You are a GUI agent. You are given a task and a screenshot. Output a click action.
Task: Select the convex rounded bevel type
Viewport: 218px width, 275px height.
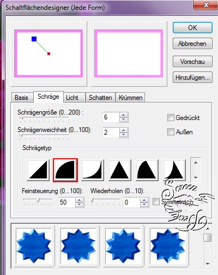65,170
